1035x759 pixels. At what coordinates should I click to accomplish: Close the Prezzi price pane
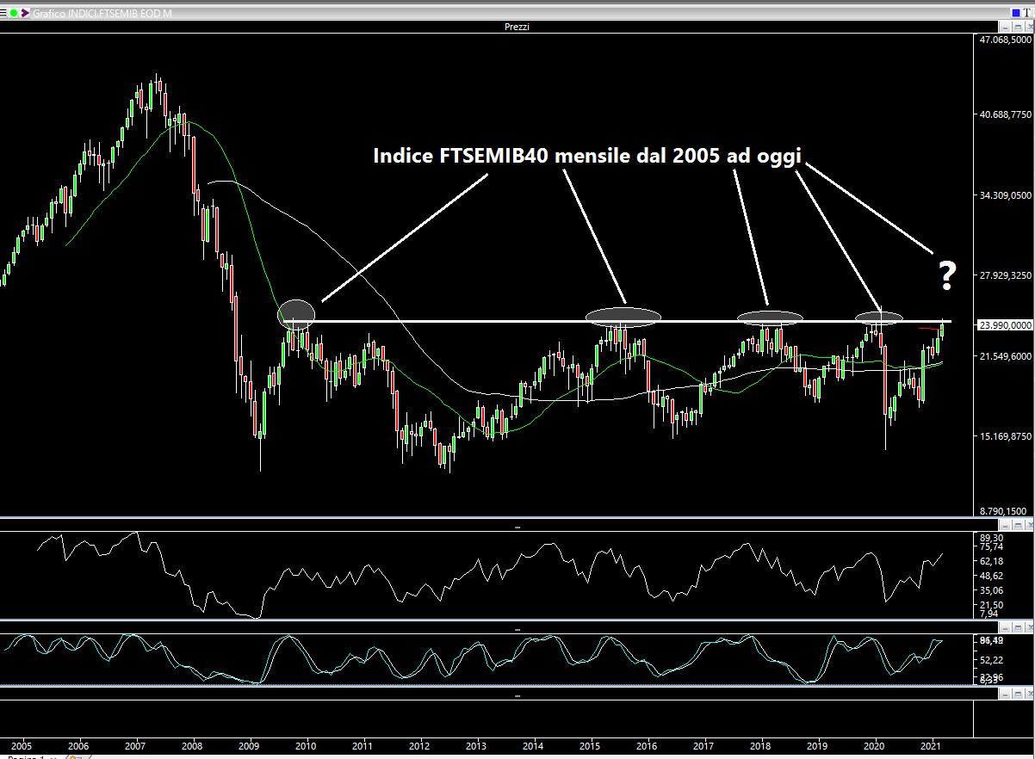[x=1027, y=28]
